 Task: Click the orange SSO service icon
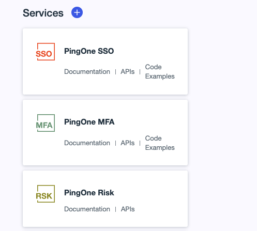(x=46, y=52)
